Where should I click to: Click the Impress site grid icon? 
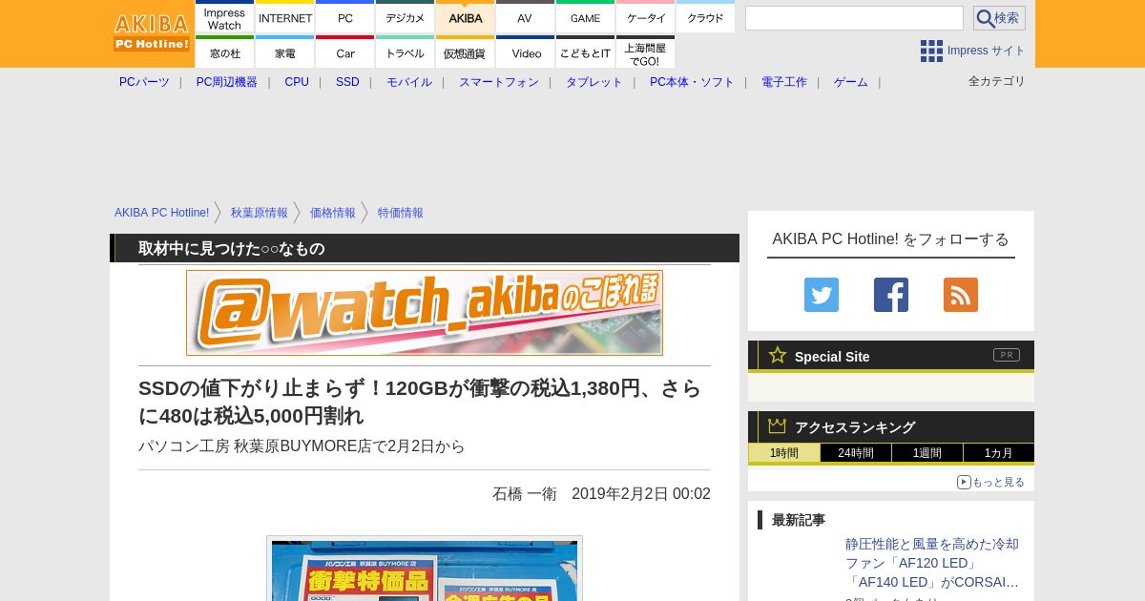[931, 51]
